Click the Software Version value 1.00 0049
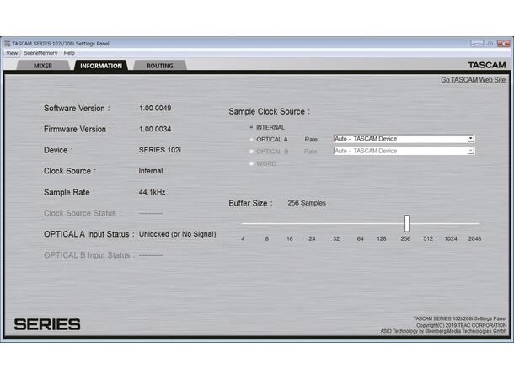Image resolution: width=514 pixels, height=379 pixels. [155, 108]
